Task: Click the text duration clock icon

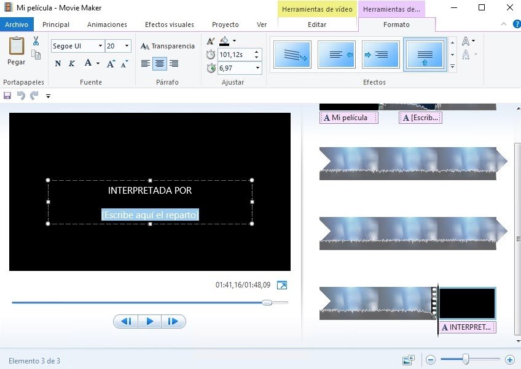Action: (x=211, y=68)
